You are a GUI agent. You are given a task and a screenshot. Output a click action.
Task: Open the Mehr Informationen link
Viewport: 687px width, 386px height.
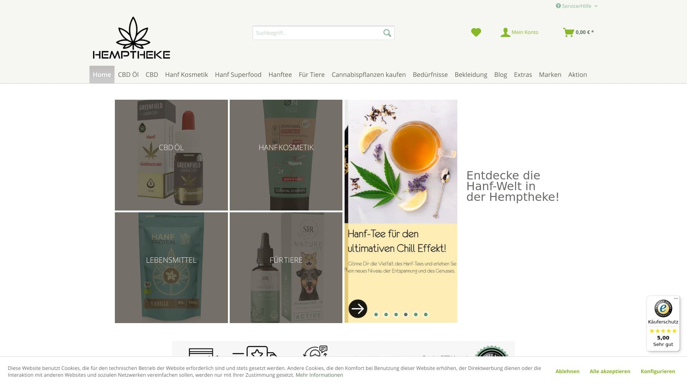click(x=319, y=375)
